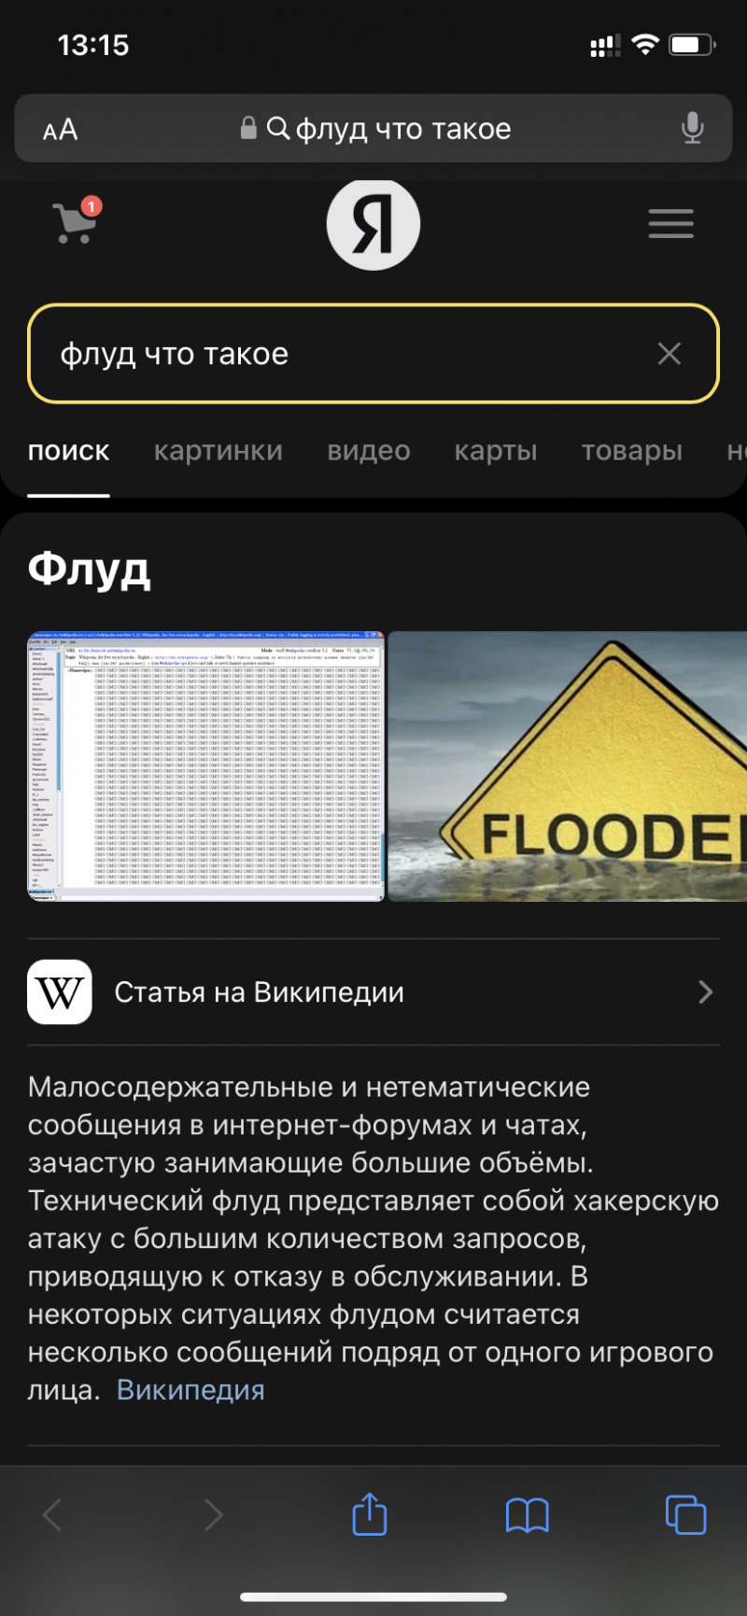Image resolution: width=747 pixels, height=1616 pixels.
Task: Show open Safari tabs
Action: tap(684, 1514)
